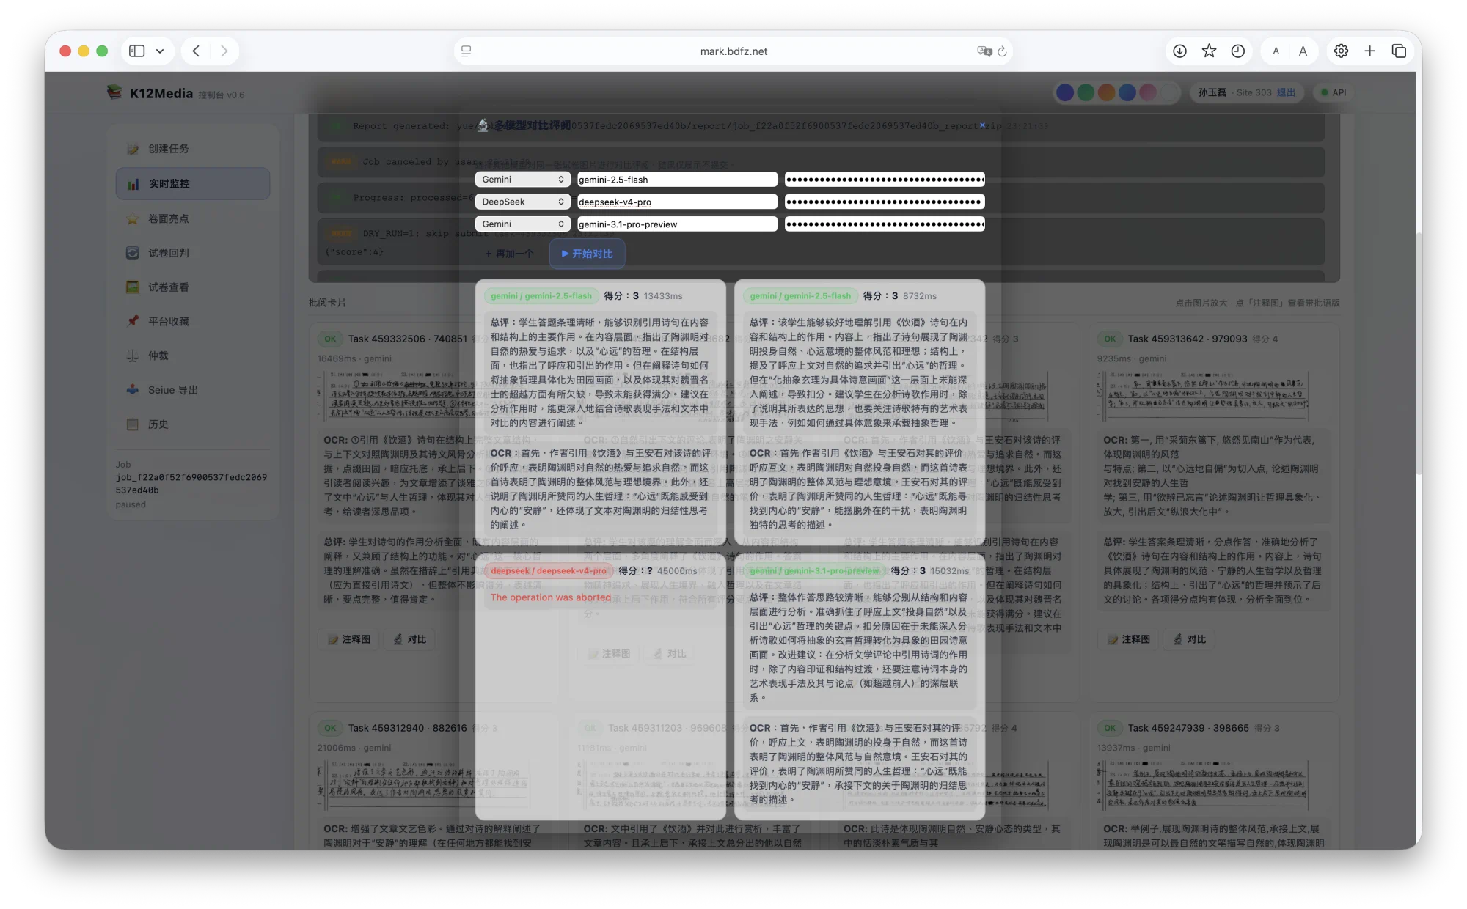Open the browser settings gear
The width and height of the screenshot is (1467, 909).
coord(1341,51)
